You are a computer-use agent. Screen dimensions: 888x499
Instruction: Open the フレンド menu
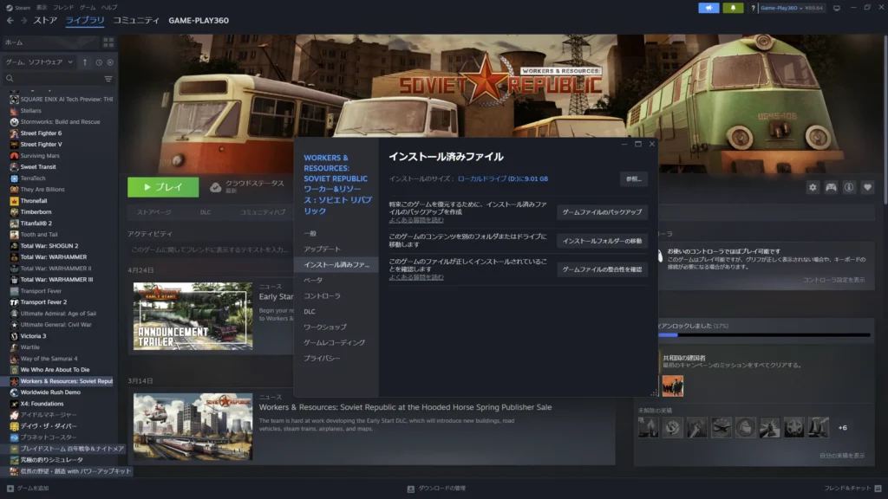pos(62,8)
